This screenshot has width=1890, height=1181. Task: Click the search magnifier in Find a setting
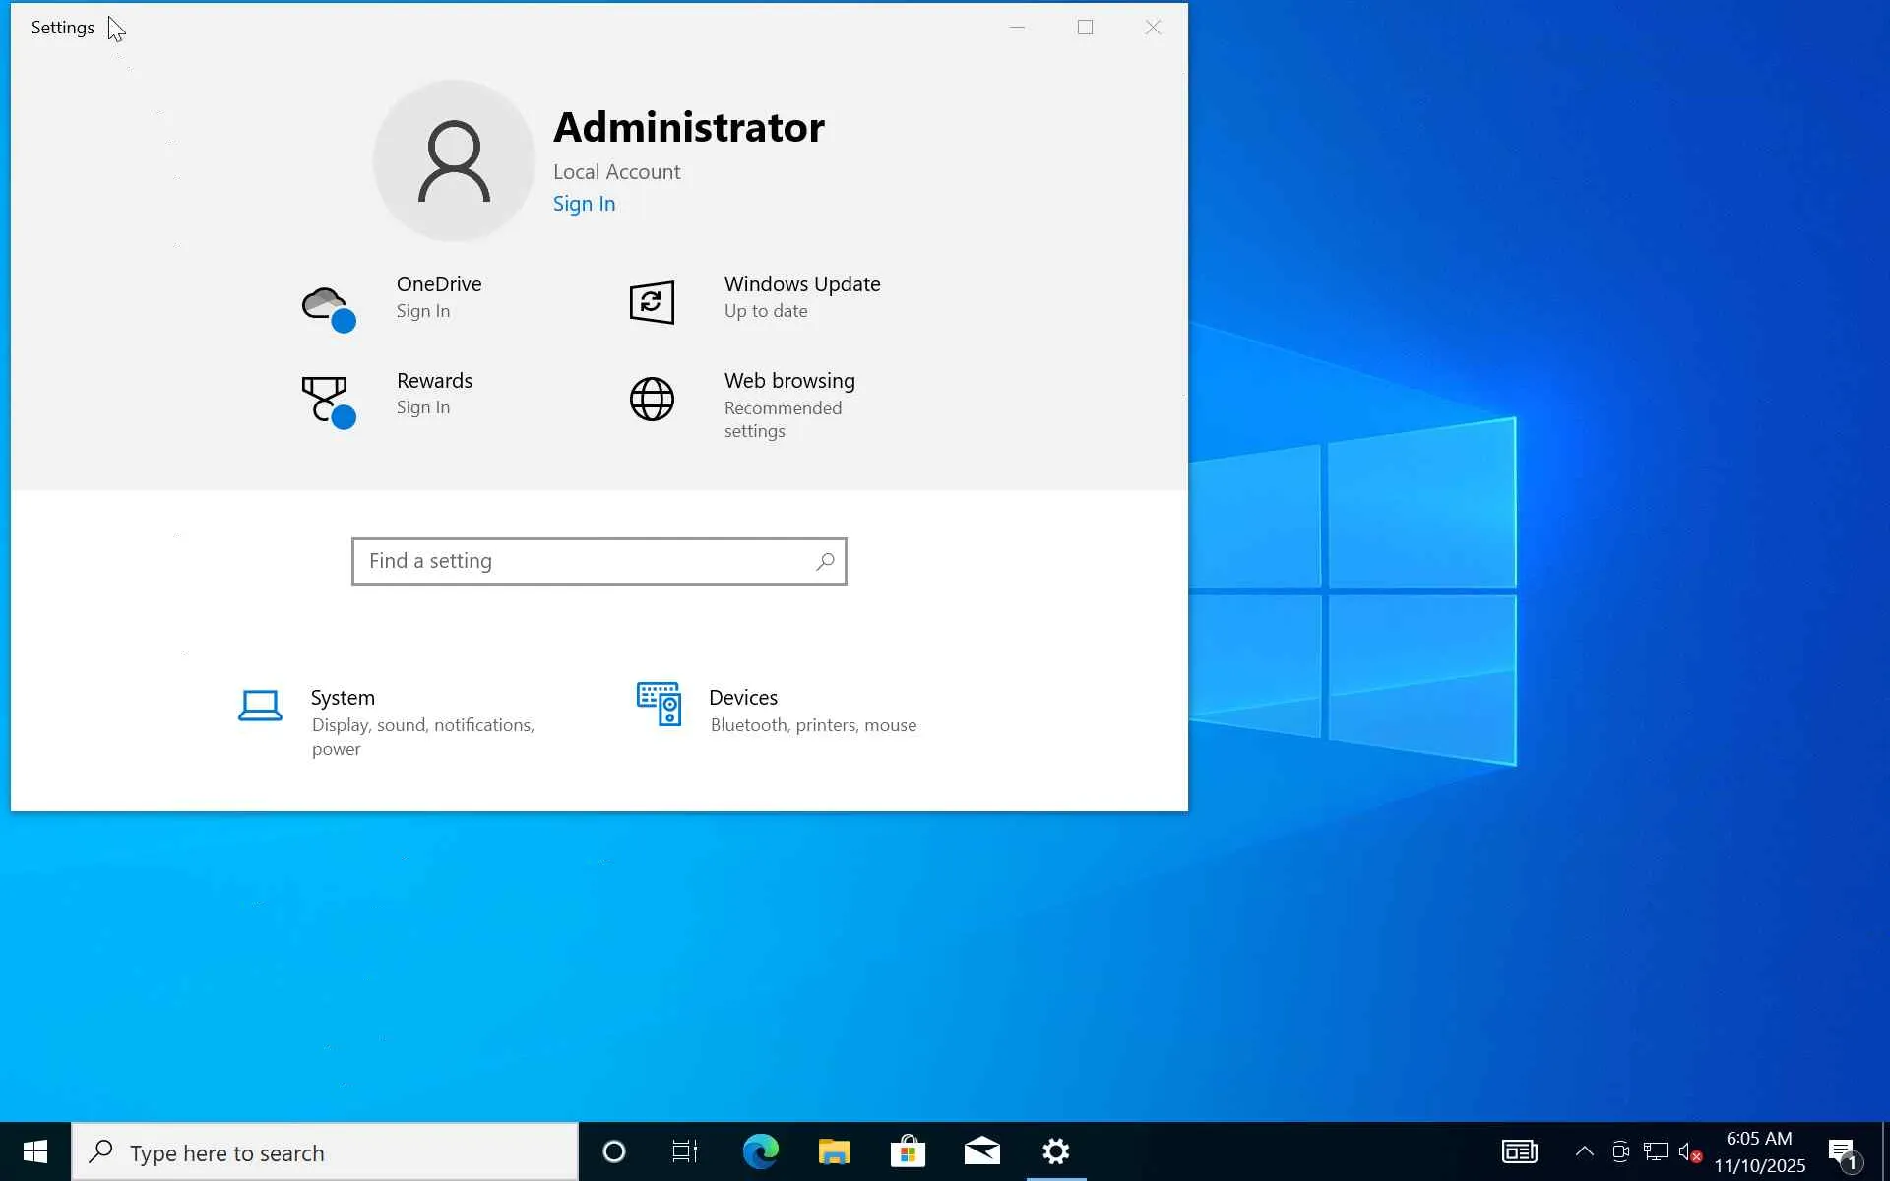(x=825, y=561)
